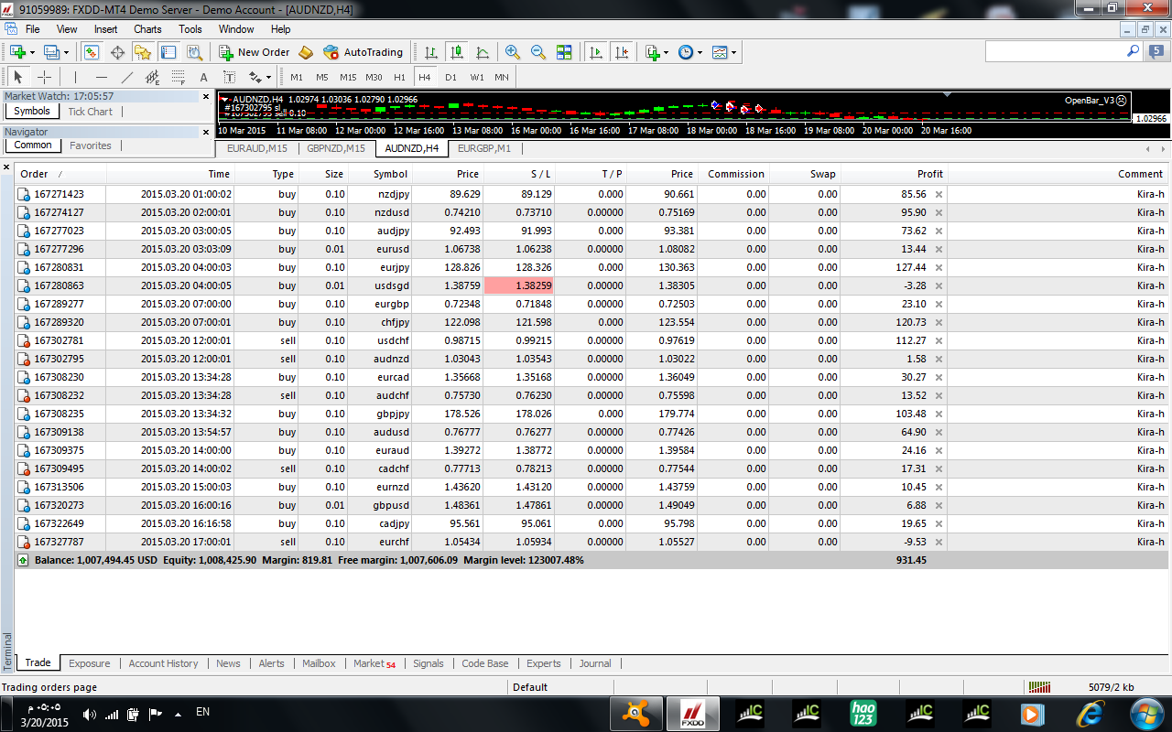Open the Insert menu
Viewport: 1172px width, 732px height.
tap(105, 29)
